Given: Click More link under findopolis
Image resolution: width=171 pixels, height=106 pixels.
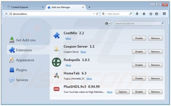Looking at the screenshot, I should point(68,65).
